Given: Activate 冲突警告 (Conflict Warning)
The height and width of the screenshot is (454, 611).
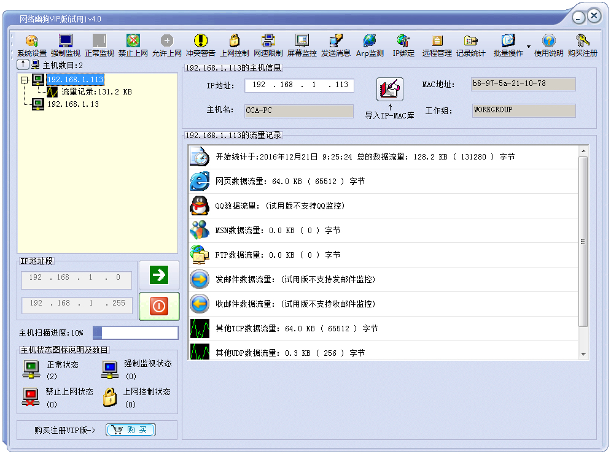Looking at the screenshot, I should click(x=199, y=44).
